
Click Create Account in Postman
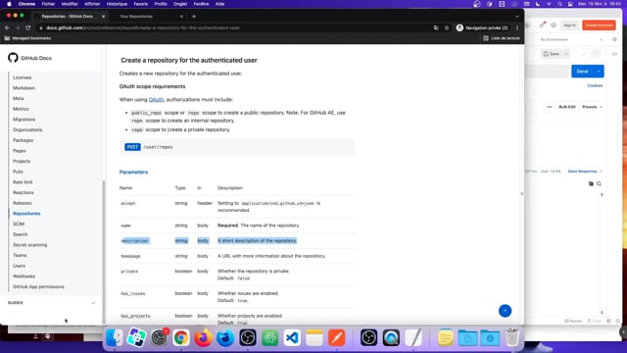point(599,25)
